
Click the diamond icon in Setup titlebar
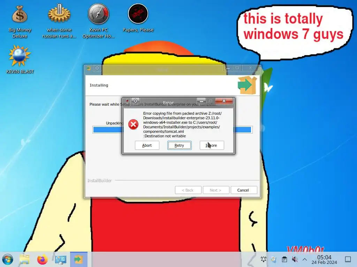pos(97,68)
